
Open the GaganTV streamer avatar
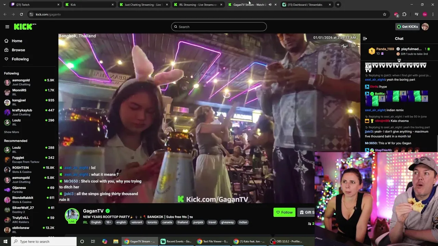[72, 216]
